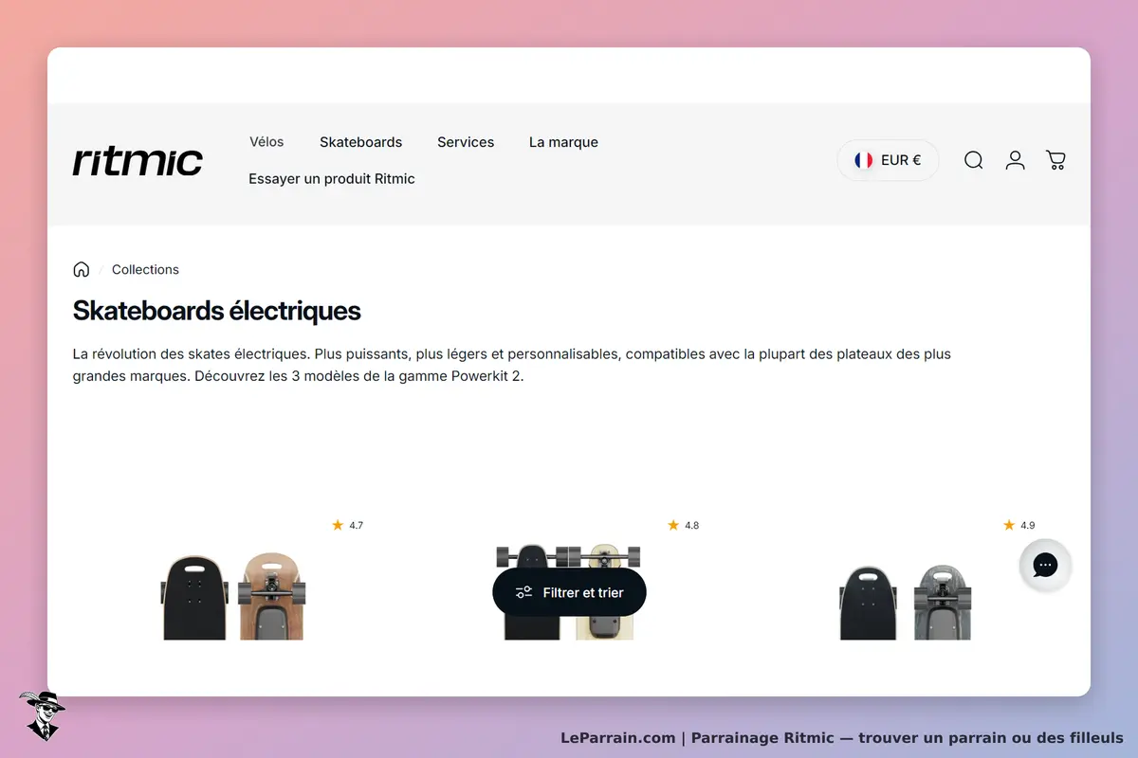Open the chat bubble widget
The height and width of the screenshot is (758, 1138).
(x=1045, y=566)
